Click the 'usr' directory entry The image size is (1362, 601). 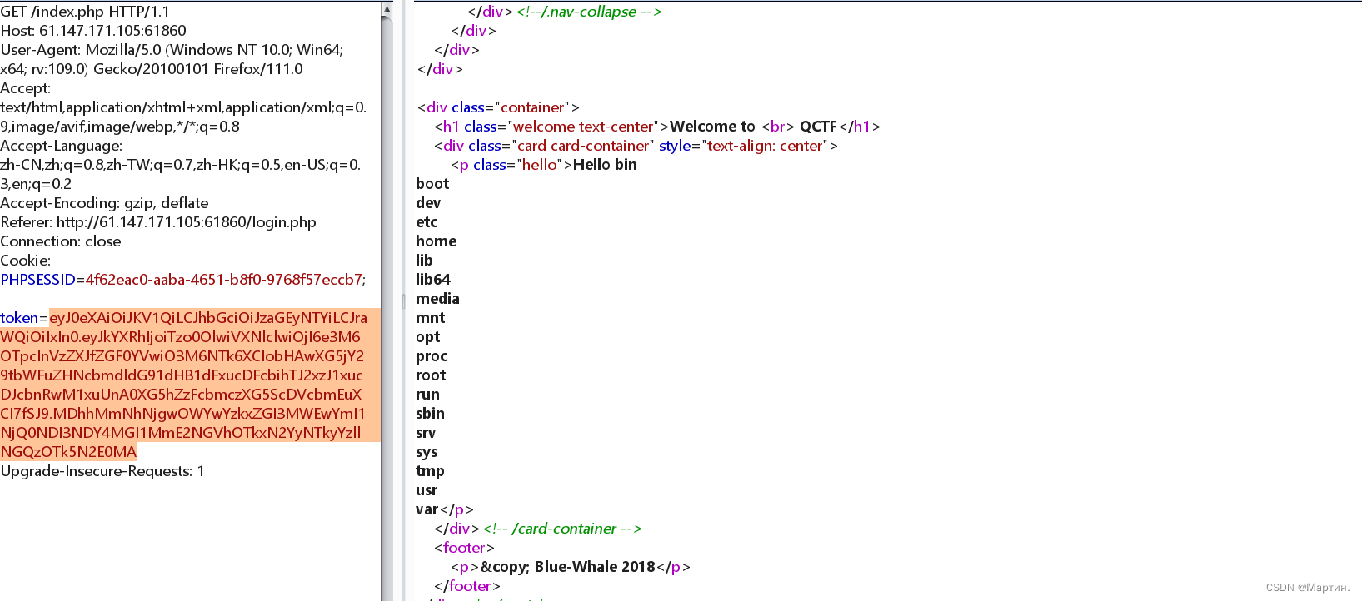427,490
